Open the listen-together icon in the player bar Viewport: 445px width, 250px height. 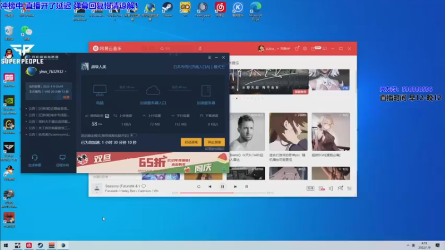[340, 188]
